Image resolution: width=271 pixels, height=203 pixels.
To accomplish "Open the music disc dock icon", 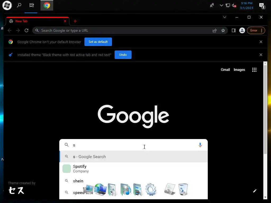I will [x=125, y=189].
